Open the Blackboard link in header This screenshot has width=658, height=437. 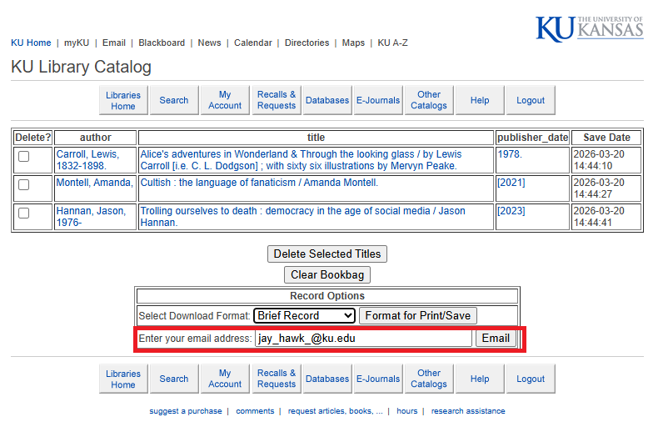[x=162, y=43]
